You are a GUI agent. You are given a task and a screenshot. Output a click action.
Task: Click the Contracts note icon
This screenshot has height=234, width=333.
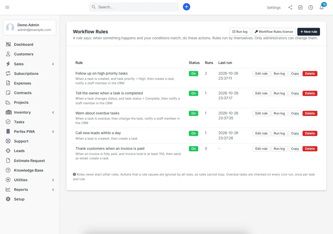click(8, 93)
